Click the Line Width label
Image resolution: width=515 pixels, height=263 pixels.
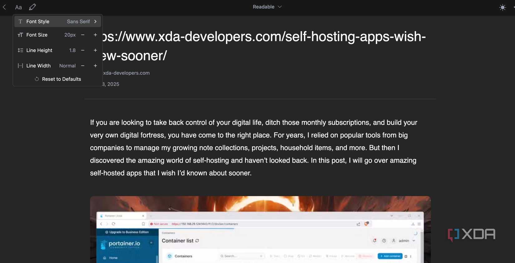38,66
